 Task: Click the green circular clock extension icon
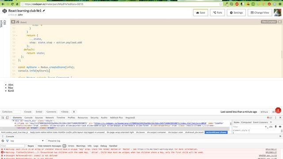[x=231, y=4]
